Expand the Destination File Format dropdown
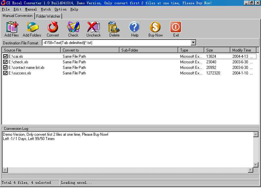 coord(193,43)
